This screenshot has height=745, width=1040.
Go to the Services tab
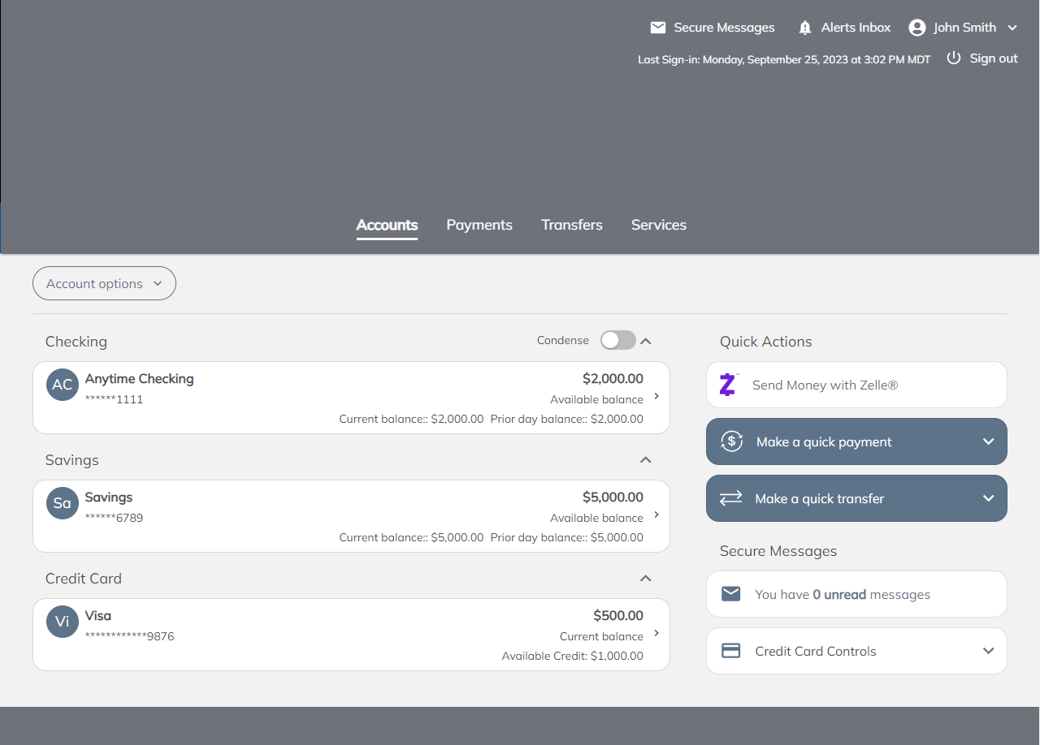pos(659,225)
